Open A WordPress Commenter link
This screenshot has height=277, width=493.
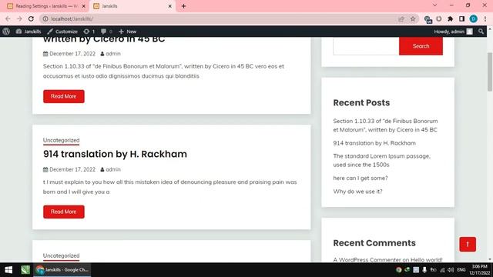coord(367,260)
